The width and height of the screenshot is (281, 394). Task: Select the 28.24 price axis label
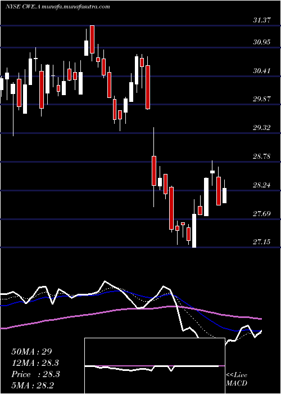point(262,185)
